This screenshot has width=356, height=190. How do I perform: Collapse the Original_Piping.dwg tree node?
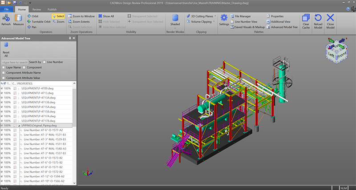(x=18, y=126)
